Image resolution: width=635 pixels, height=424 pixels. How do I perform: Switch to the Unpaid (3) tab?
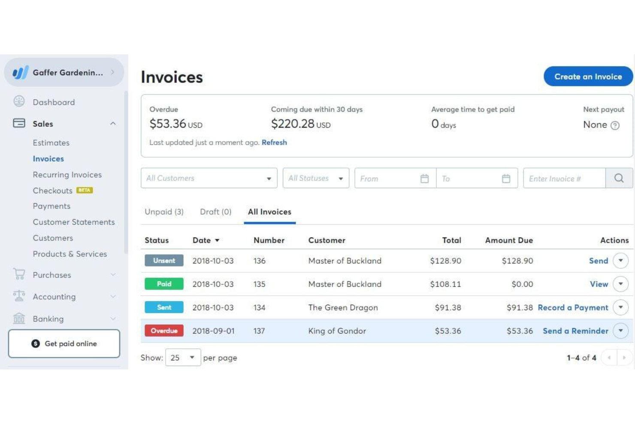(164, 211)
